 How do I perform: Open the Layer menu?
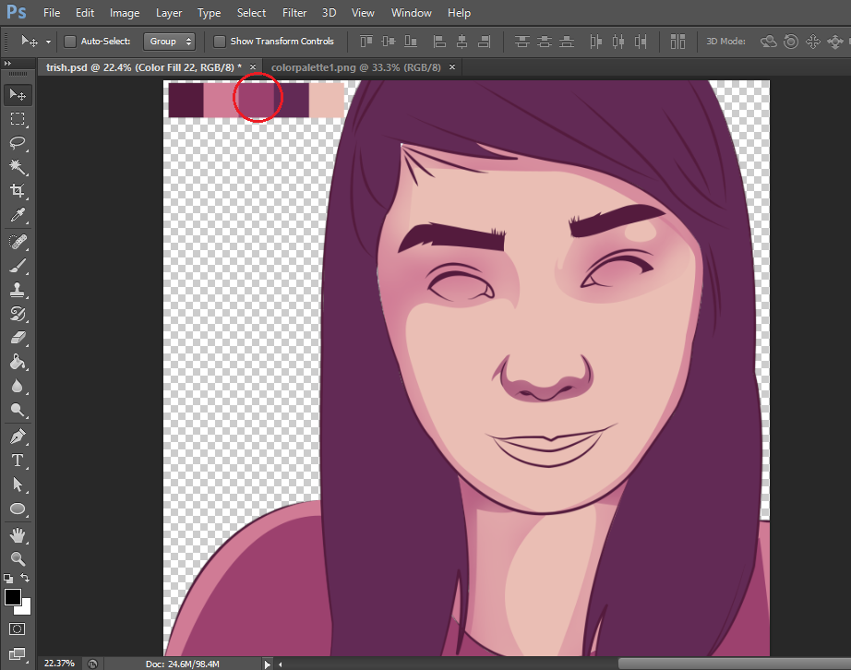(x=169, y=13)
